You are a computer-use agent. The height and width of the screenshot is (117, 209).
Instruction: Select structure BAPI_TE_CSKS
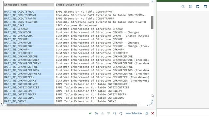tap(14, 25)
